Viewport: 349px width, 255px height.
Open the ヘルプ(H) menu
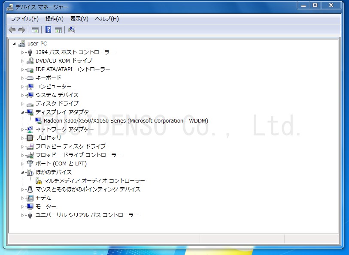click(x=107, y=19)
